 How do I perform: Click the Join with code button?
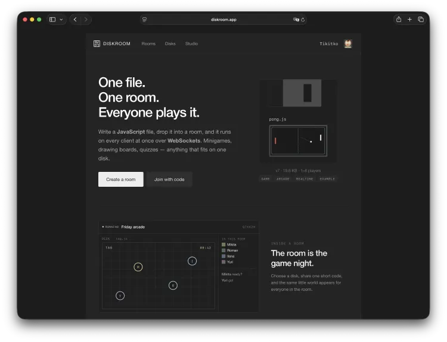click(169, 179)
